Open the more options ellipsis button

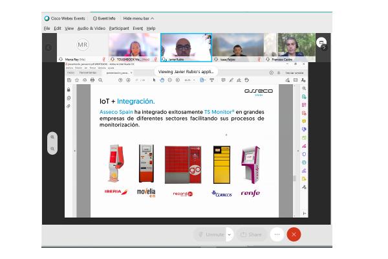(x=277, y=234)
